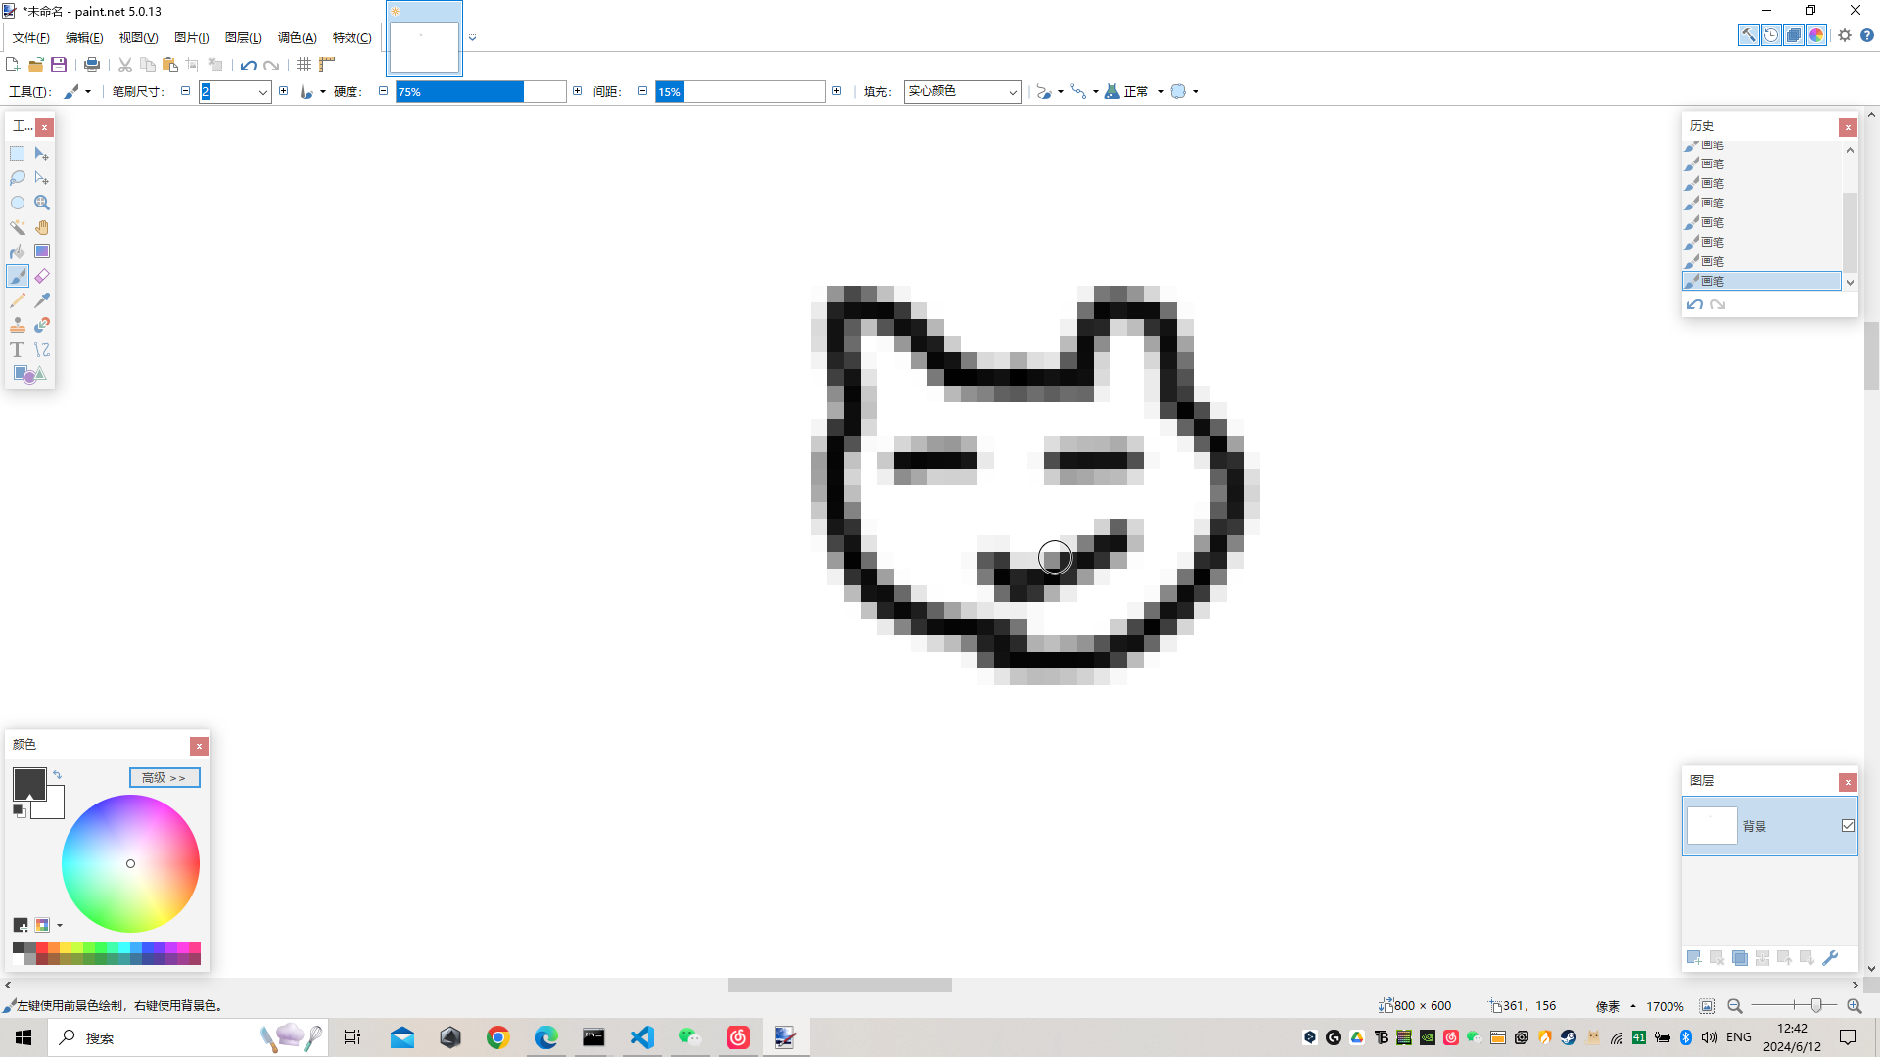Screen dimensions: 1880x1057
Task: Select the Eraser tool
Action: pos(42,276)
